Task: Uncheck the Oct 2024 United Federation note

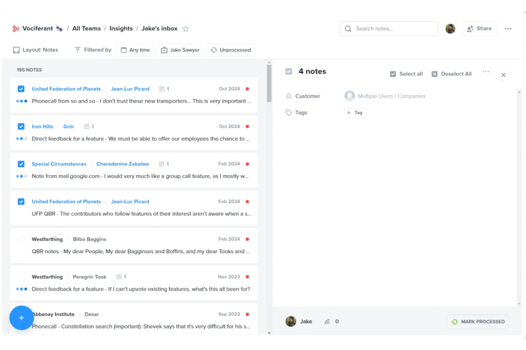Action: point(21,89)
